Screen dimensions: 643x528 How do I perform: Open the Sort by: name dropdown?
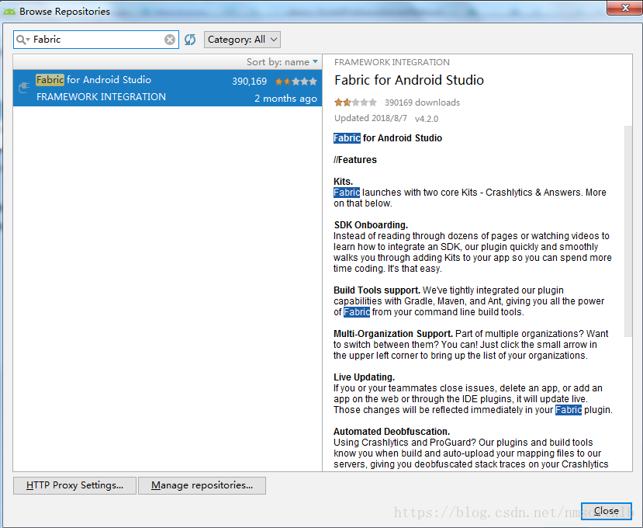282,62
